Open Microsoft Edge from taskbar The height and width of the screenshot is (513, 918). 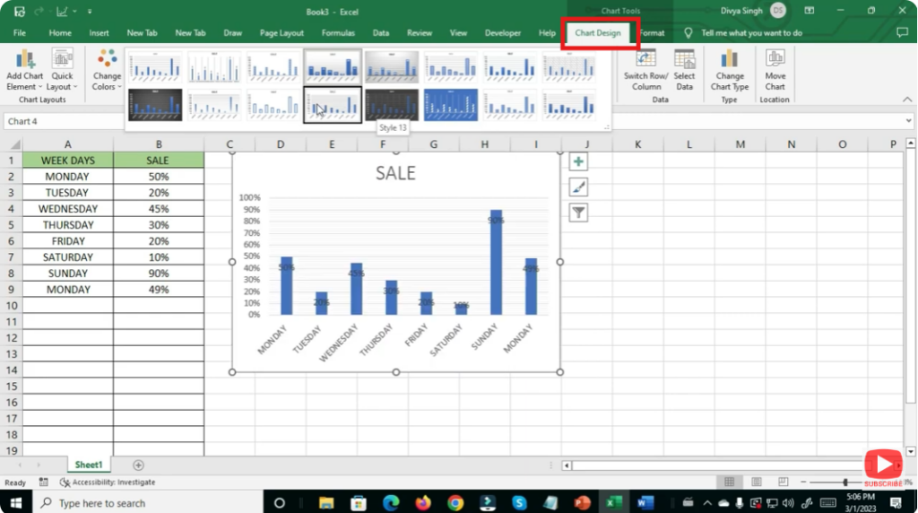click(x=391, y=503)
